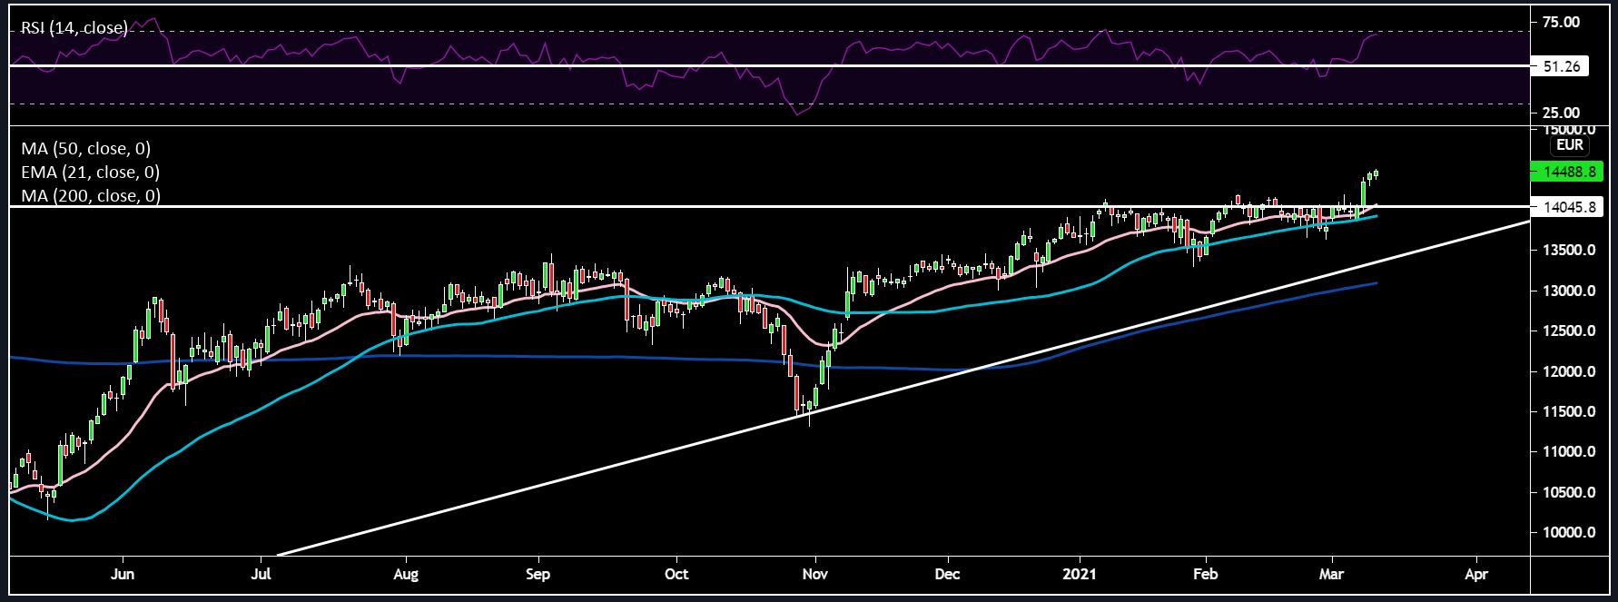This screenshot has height=602, width=1618.
Task: Click the 12500.0 price axis label
Action: click(1569, 331)
